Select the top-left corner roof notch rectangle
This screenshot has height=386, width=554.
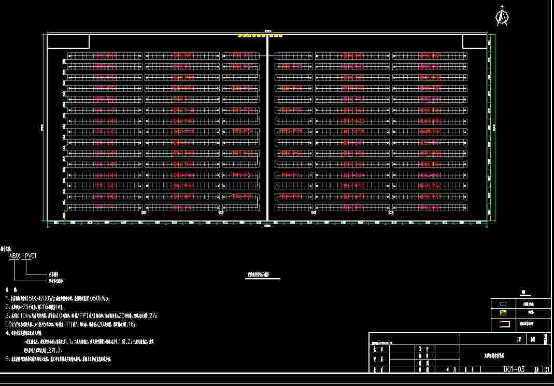(x=68, y=42)
